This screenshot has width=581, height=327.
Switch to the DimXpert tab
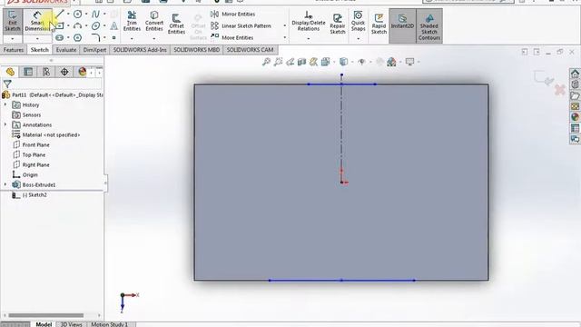[x=94, y=50]
